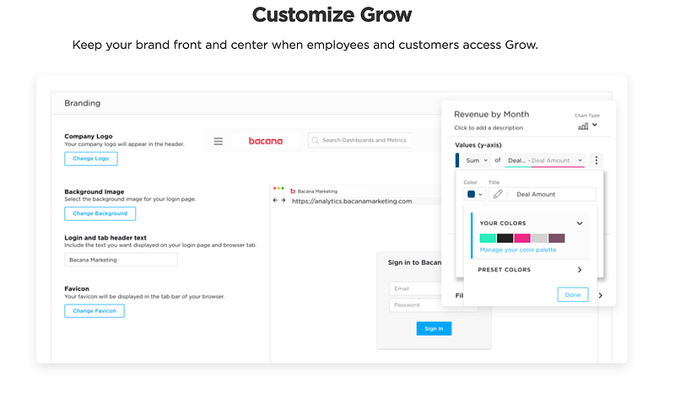Collapse the Your Colors section
This screenshot has width=675, height=394.
pyautogui.click(x=580, y=224)
